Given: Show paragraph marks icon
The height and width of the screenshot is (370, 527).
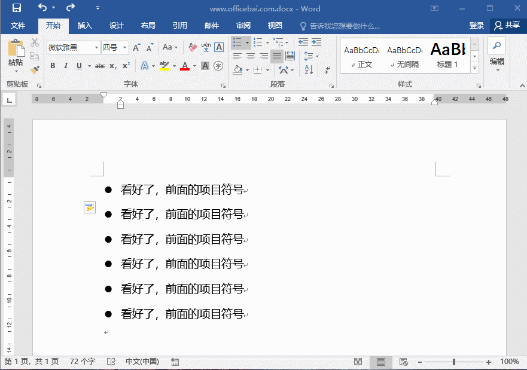Looking at the screenshot, I should [327, 70].
